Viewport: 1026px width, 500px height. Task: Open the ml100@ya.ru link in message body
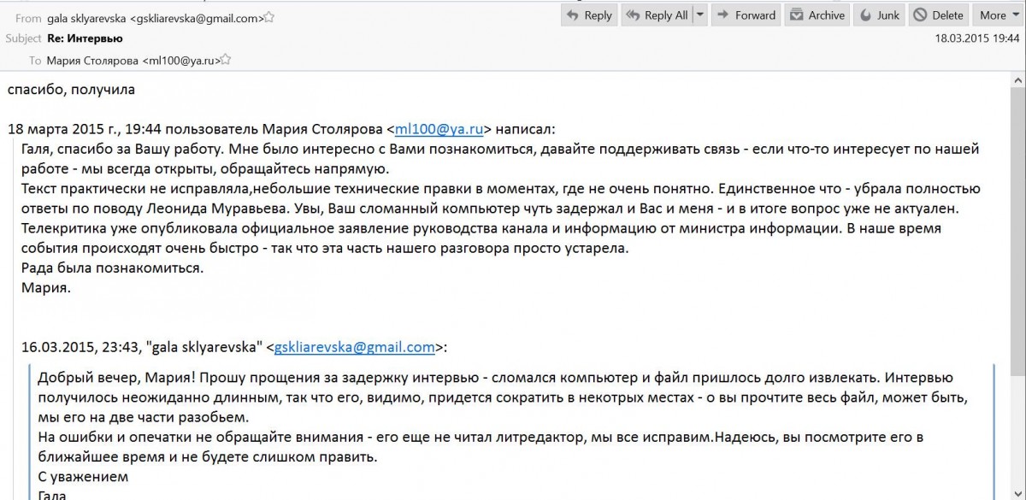coord(439,129)
